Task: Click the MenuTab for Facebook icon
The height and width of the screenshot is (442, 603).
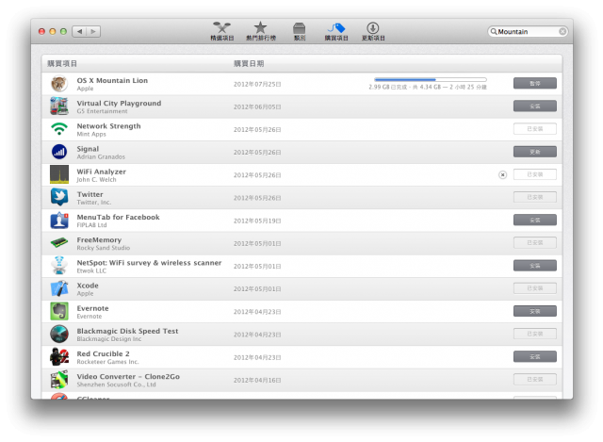Action: click(59, 221)
